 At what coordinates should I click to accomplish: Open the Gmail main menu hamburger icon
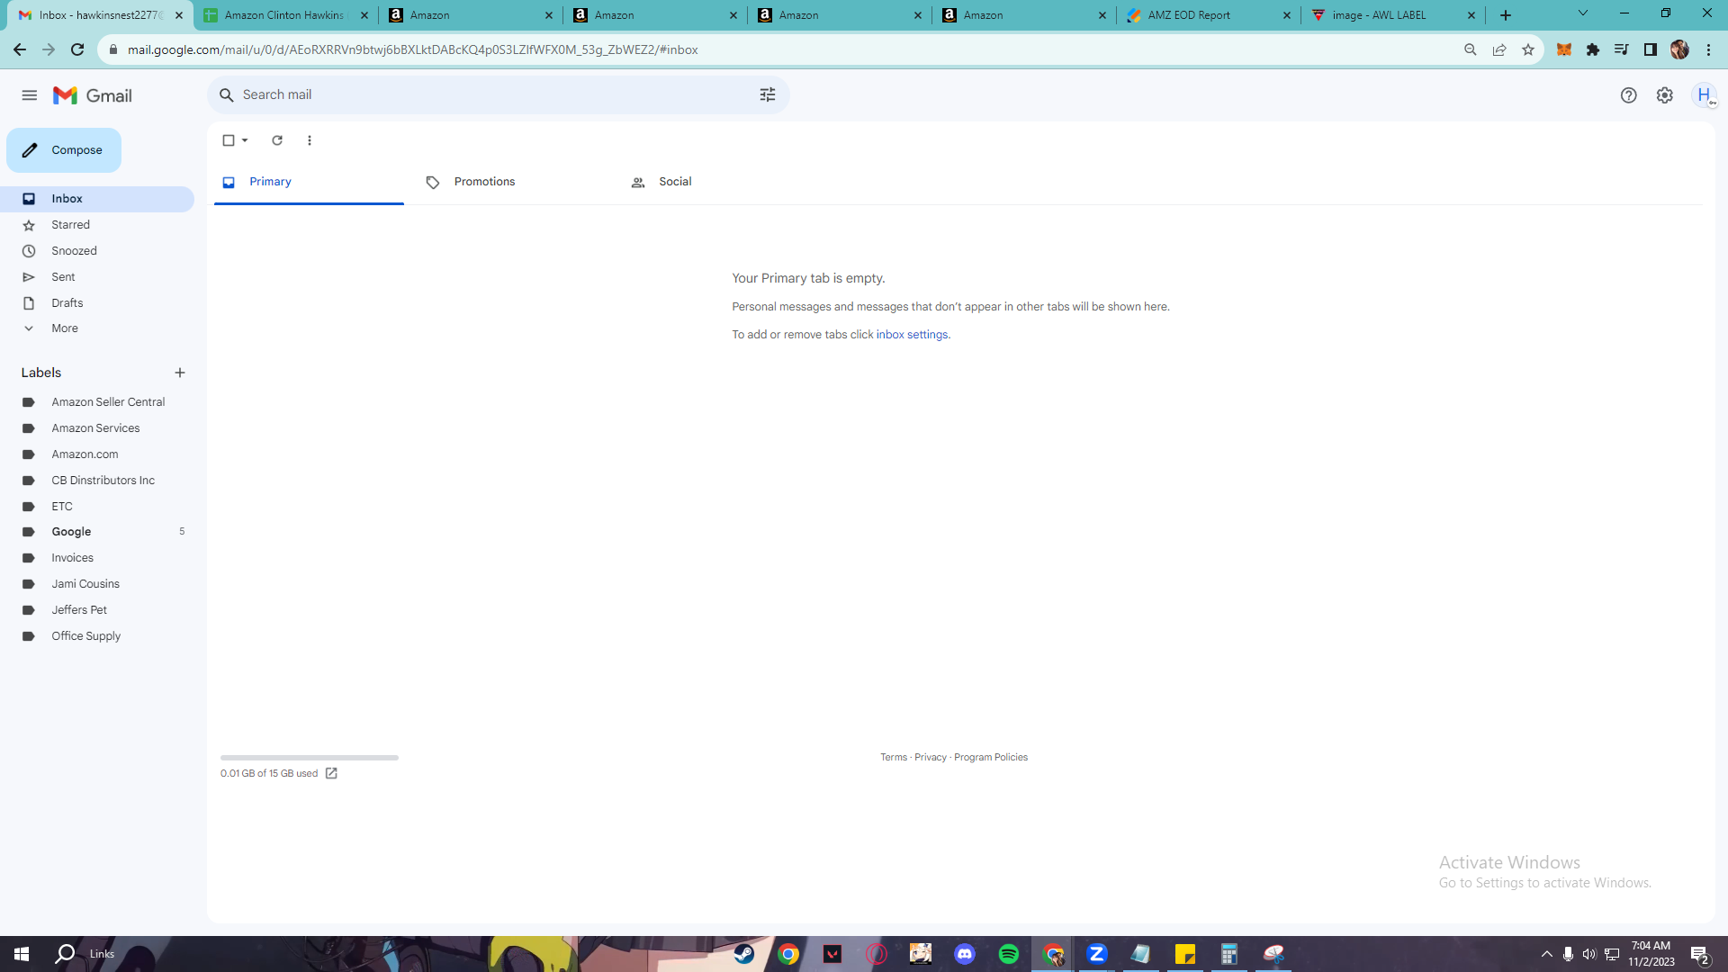[30, 95]
